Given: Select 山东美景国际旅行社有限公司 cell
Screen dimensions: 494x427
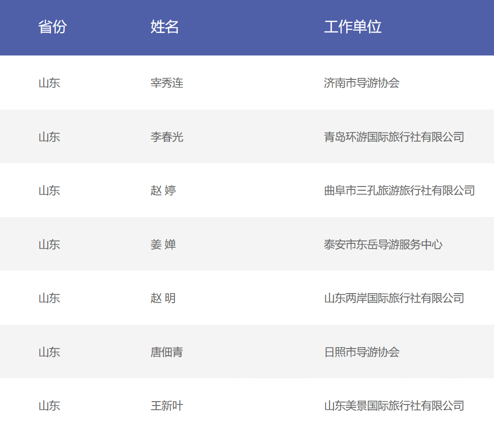Looking at the screenshot, I should (x=394, y=406).
